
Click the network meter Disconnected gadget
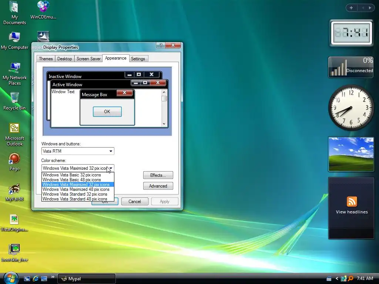click(x=351, y=67)
